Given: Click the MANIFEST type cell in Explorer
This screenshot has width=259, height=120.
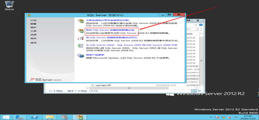Looking at the screenshot, I should click(x=193, y=72).
